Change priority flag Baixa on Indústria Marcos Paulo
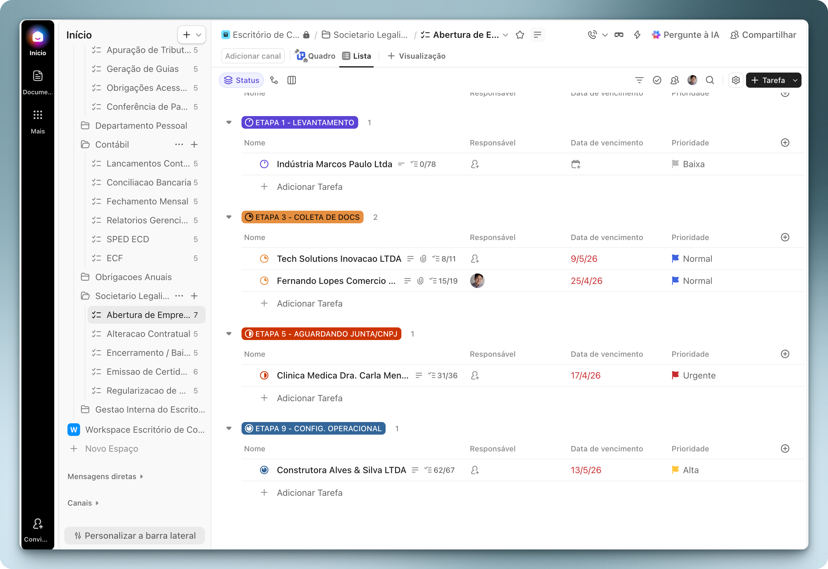The height and width of the screenshot is (569, 828). (x=688, y=164)
